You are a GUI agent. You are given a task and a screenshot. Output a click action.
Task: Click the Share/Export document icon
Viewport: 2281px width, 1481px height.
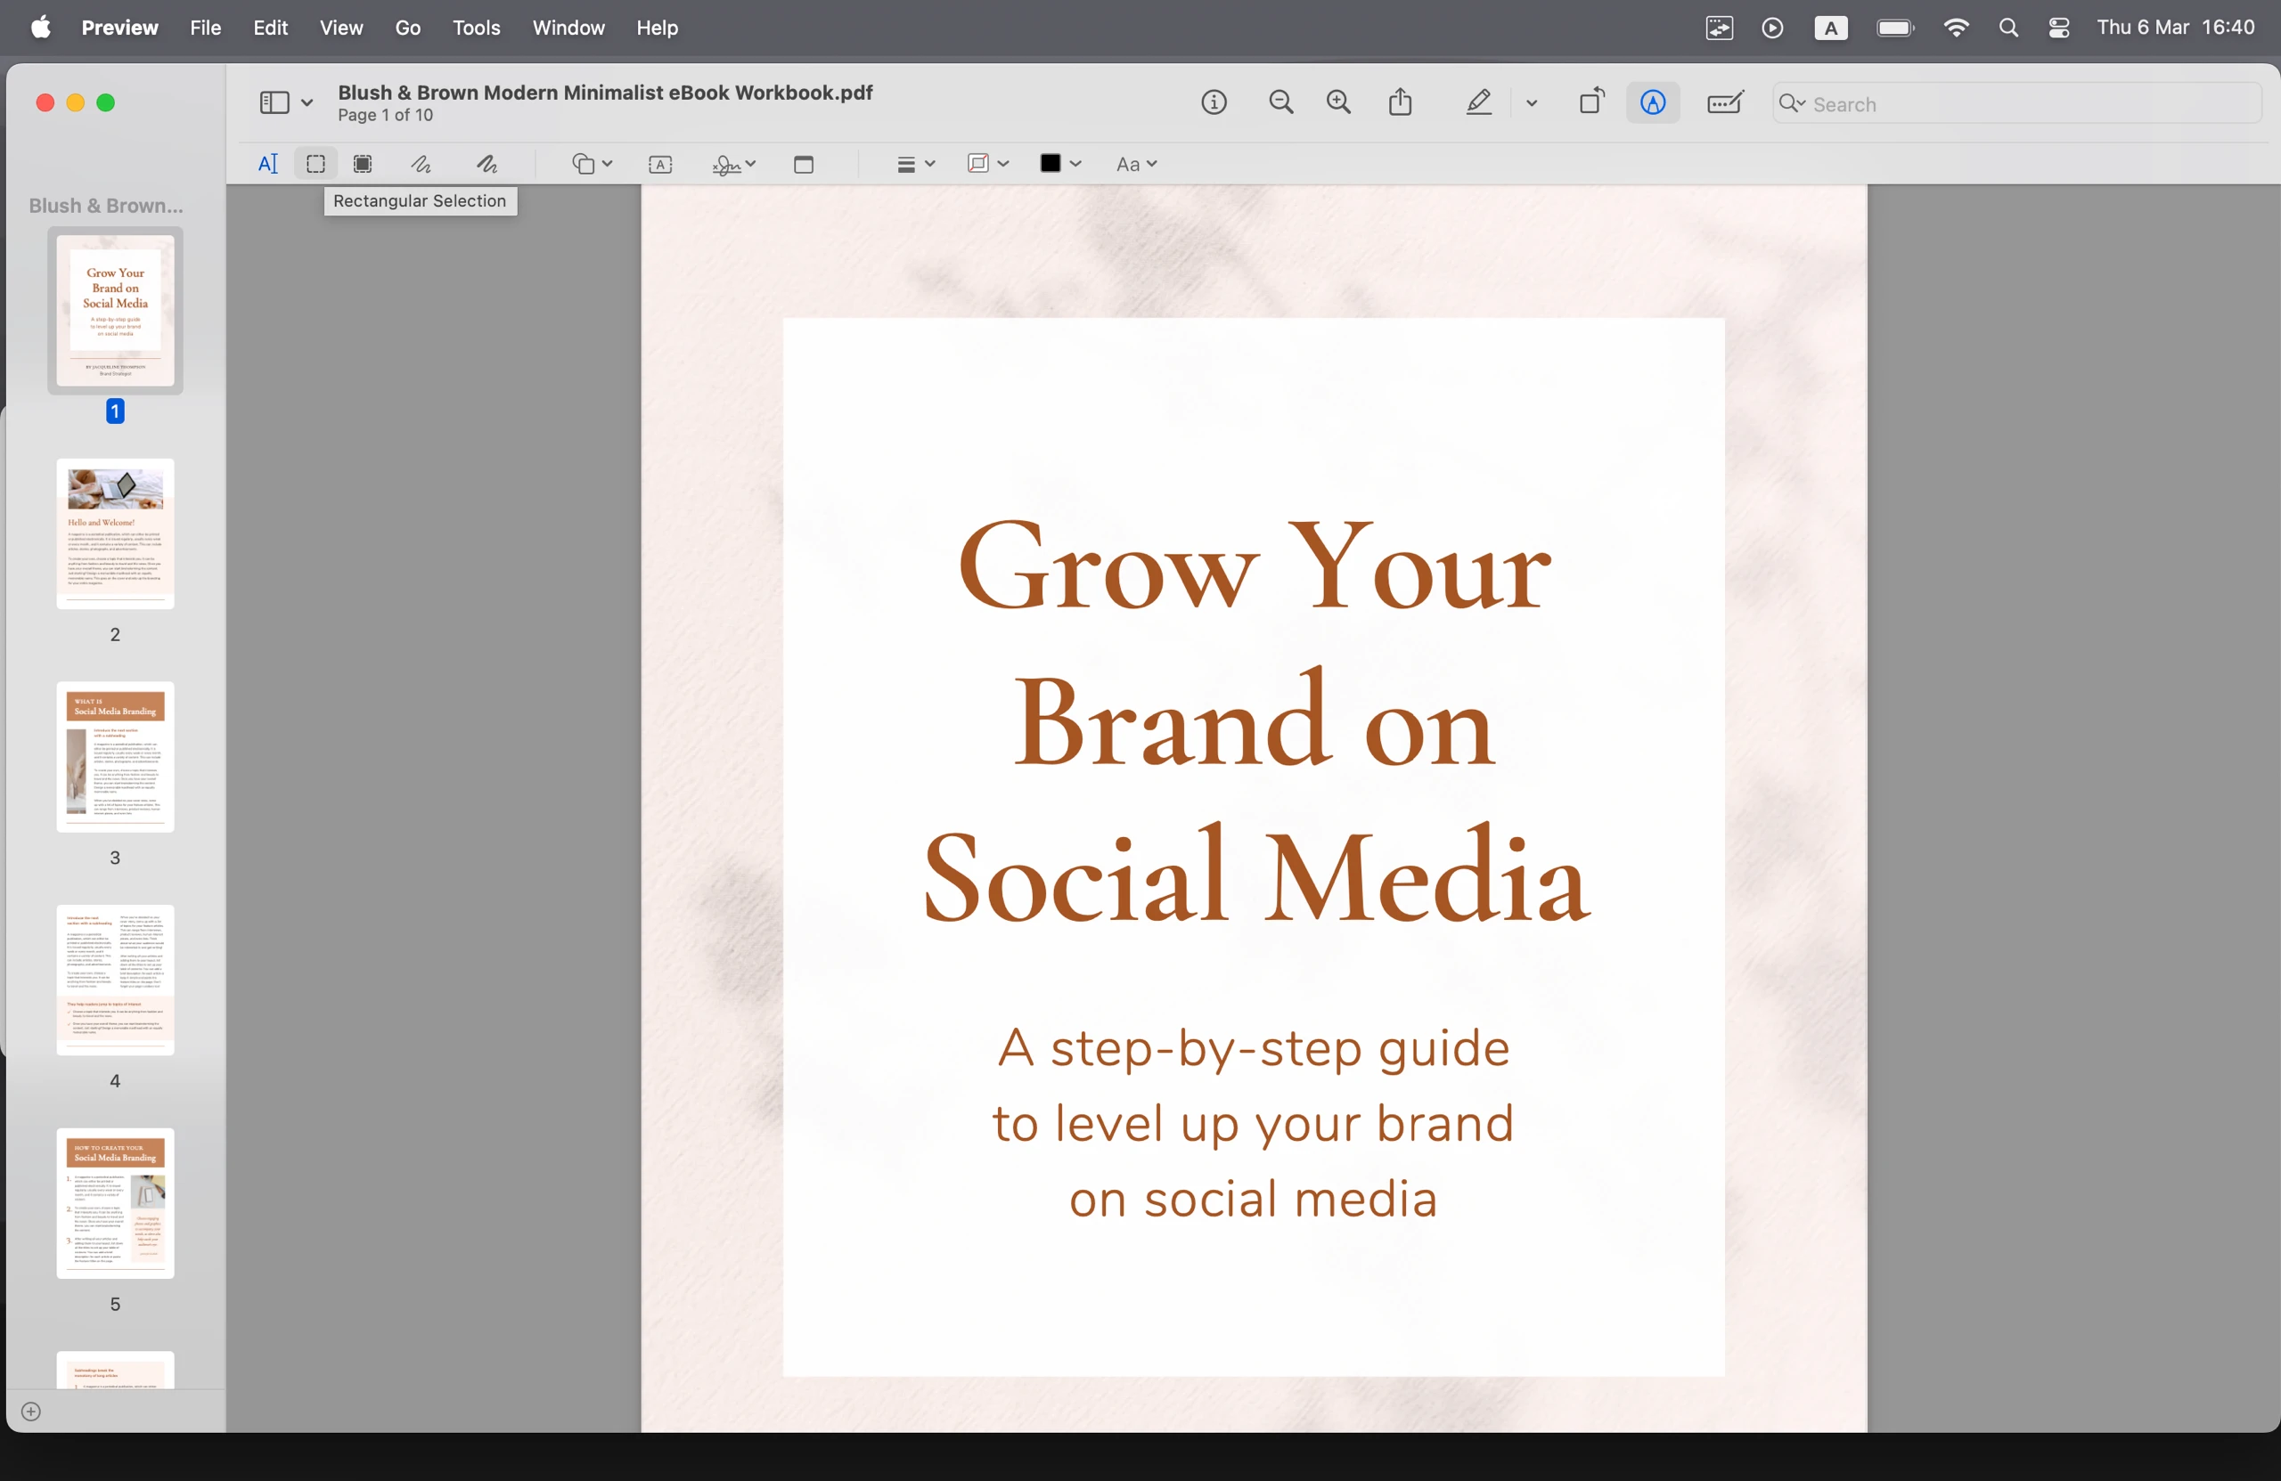(1400, 103)
